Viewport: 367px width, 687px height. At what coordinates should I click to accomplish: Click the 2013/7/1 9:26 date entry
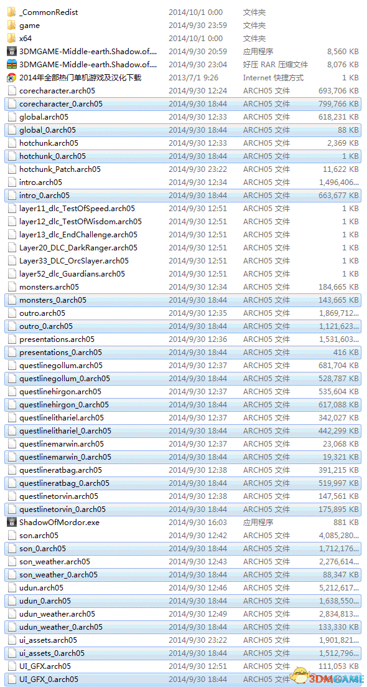click(x=193, y=78)
